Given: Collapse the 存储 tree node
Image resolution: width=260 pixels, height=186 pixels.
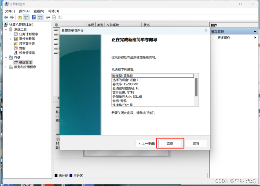Looking at the screenshot, I should click(6, 58).
